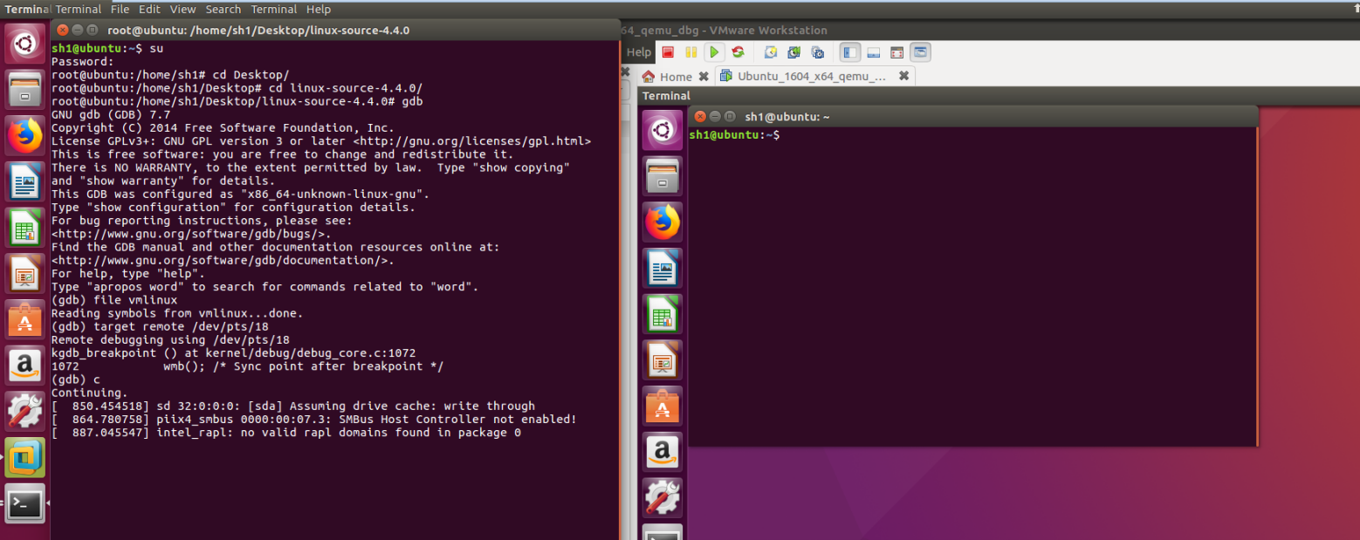Close the Home tab in VMware
The width and height of the screenshot is (1360, 540).
click(x=704, y=77)
